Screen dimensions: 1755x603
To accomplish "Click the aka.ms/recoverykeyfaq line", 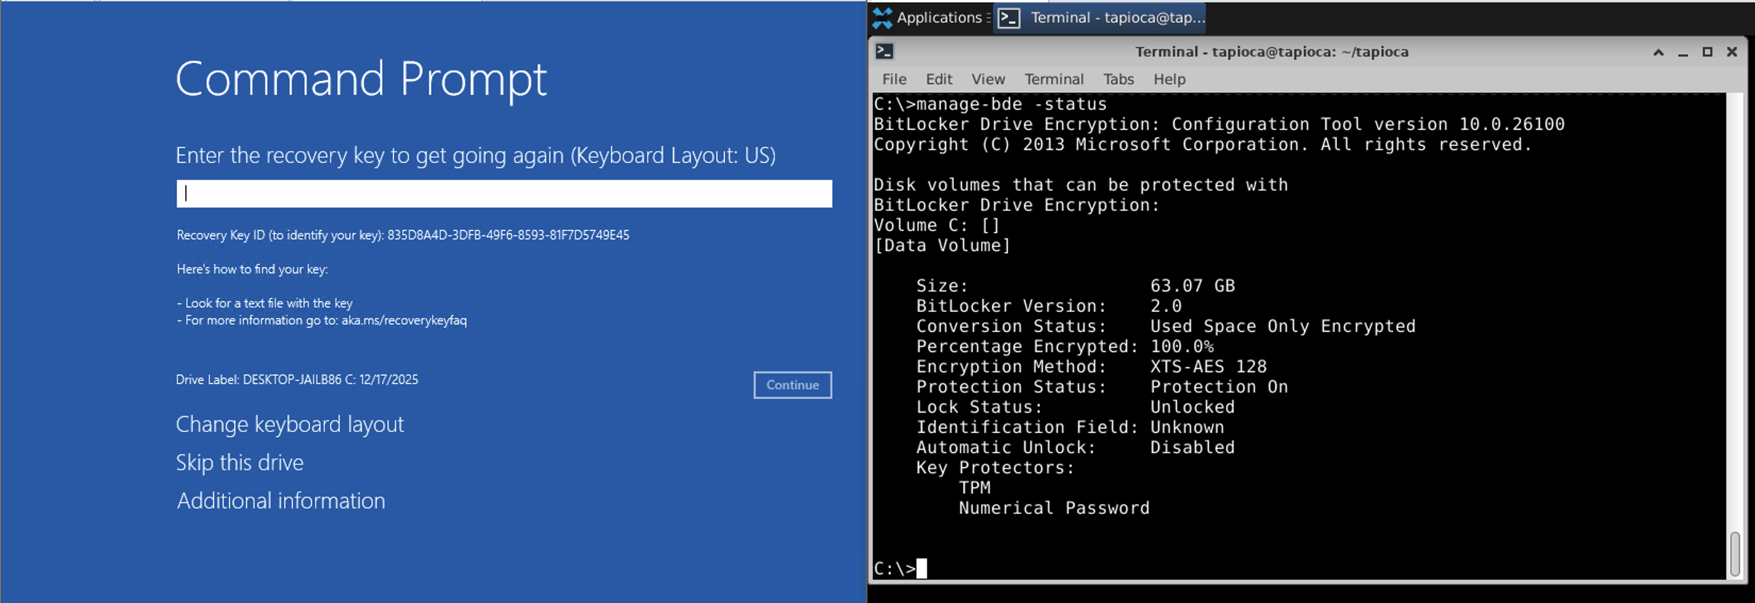I will pos(321,320).
